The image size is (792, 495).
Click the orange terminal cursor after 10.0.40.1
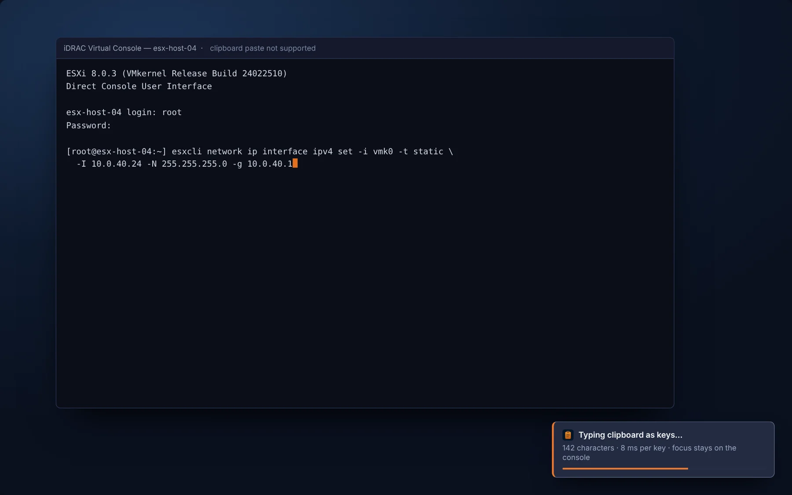[295, 163]
